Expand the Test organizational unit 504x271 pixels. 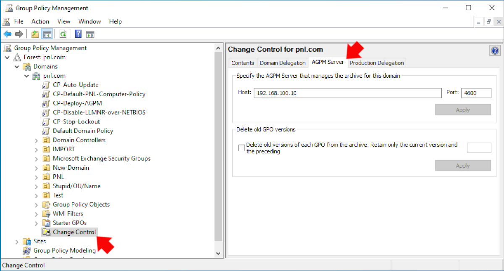[36, 196]
